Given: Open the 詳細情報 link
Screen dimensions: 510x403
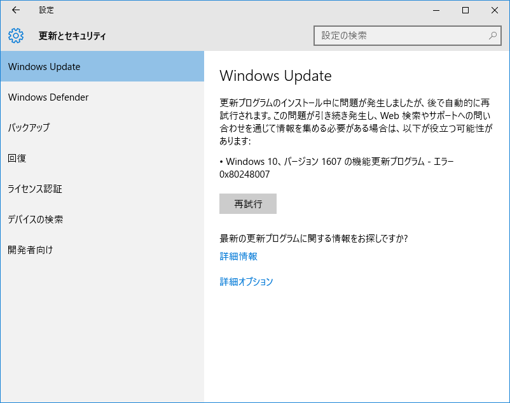Looking at the screenshot, I should tap(238, 256).
